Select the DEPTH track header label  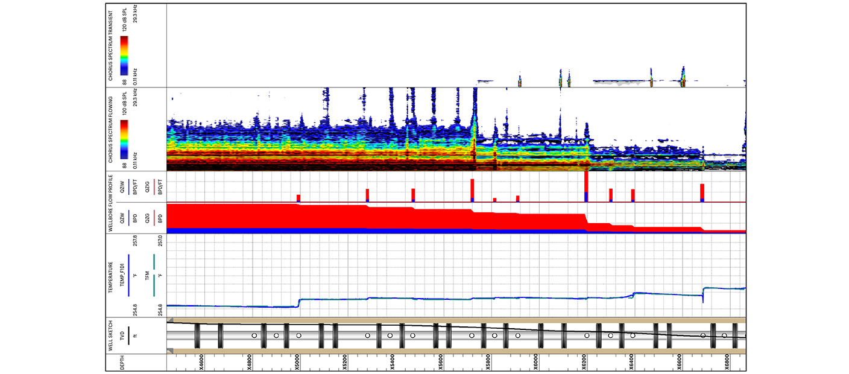pyautogui.click(x=122, y=363)
